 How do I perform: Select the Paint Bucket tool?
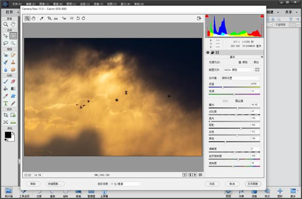pyautogui.click(x=6, y=88)
